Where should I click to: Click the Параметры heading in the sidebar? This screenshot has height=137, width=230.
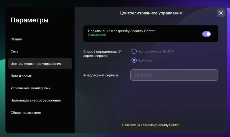29,20
